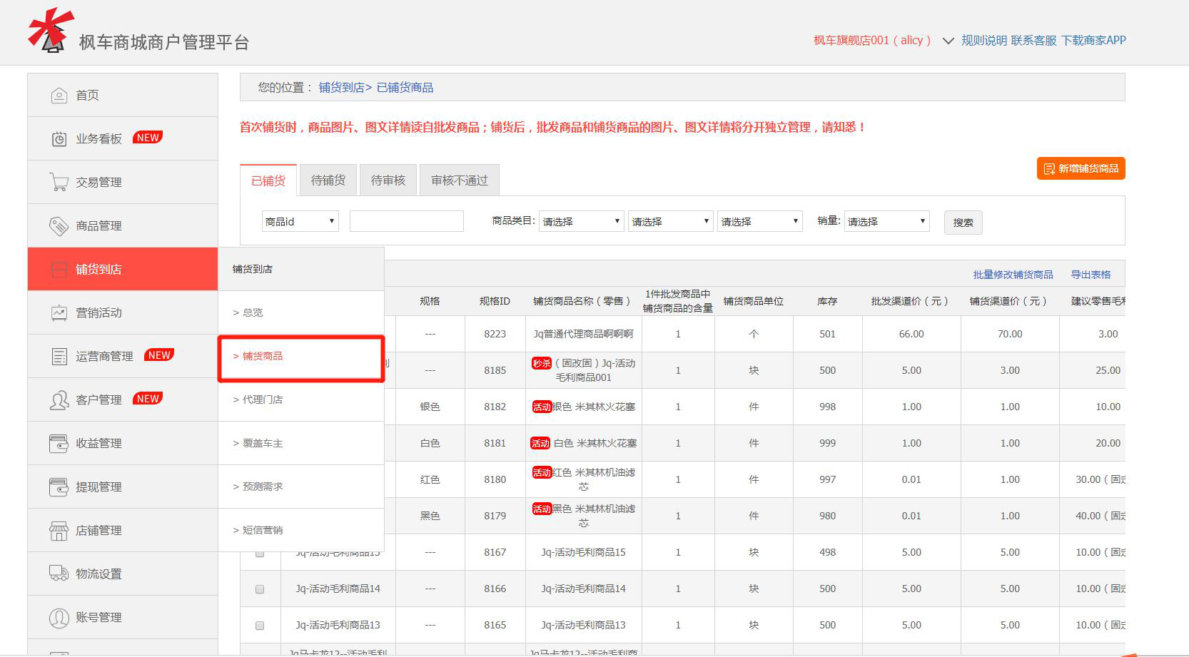Open the 商品id search type dropdown
The width and height of the screenshot is (1189, 657).
(300, 222)
